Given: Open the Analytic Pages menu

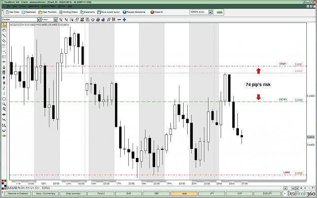Looking at the screenshot, I should pos(48,6).
